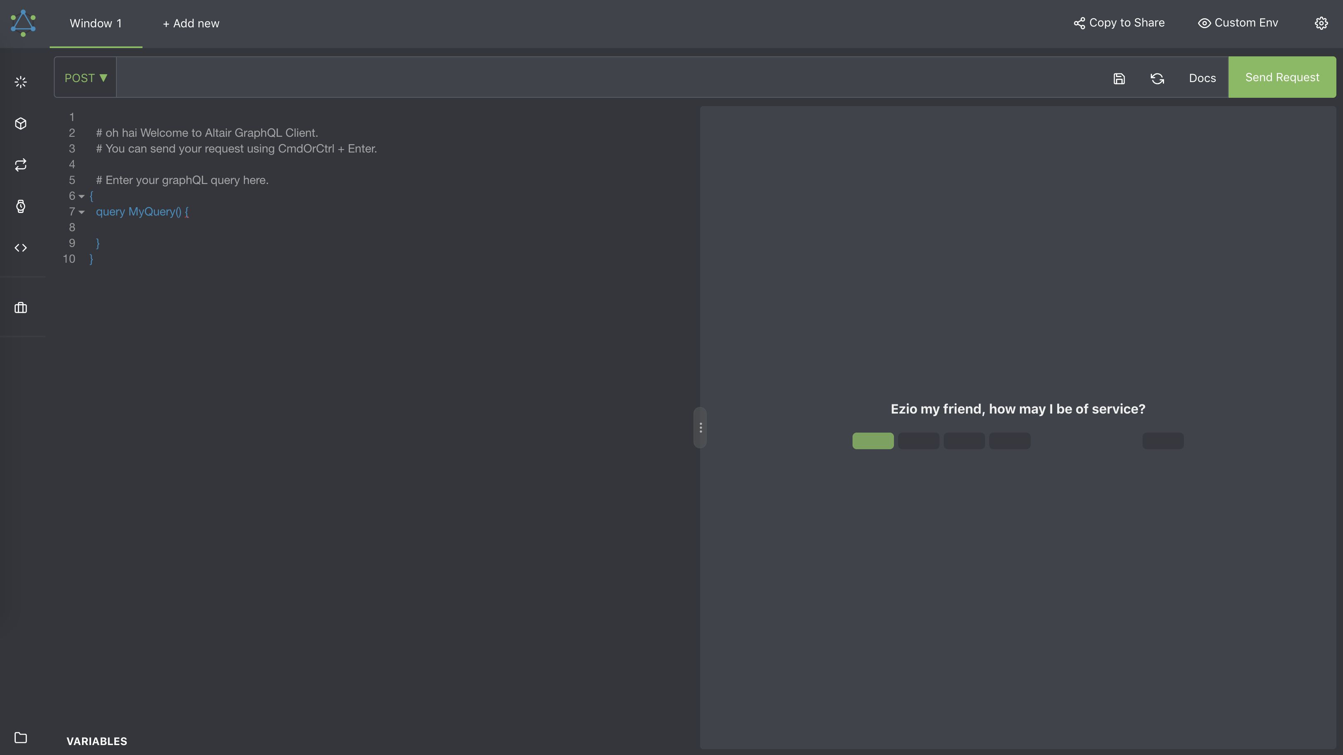Click the empty URL input field

[x=605, y=77]
